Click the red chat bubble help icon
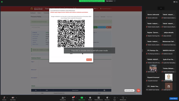This screenshot has height=101, width=179. pos(138,90)
